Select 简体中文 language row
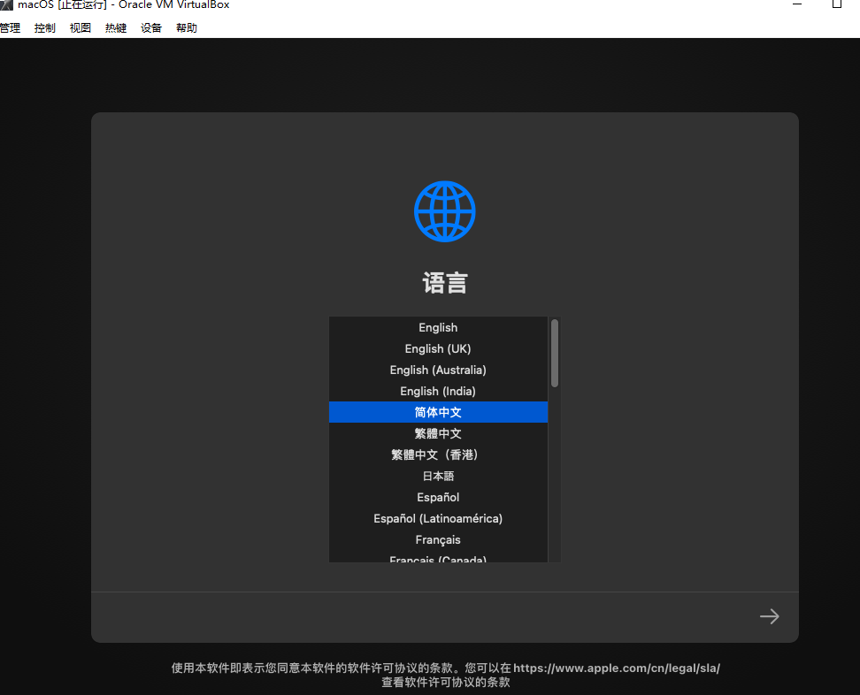Image resolution: width=860 pixels, height=695 pixels. coord(438,413)
